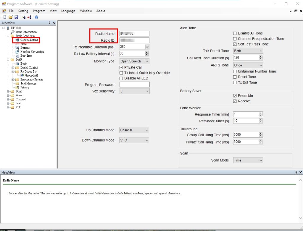Click the Write to radio icon
This screenshot has height=231, width=303.
pos(29,17)
